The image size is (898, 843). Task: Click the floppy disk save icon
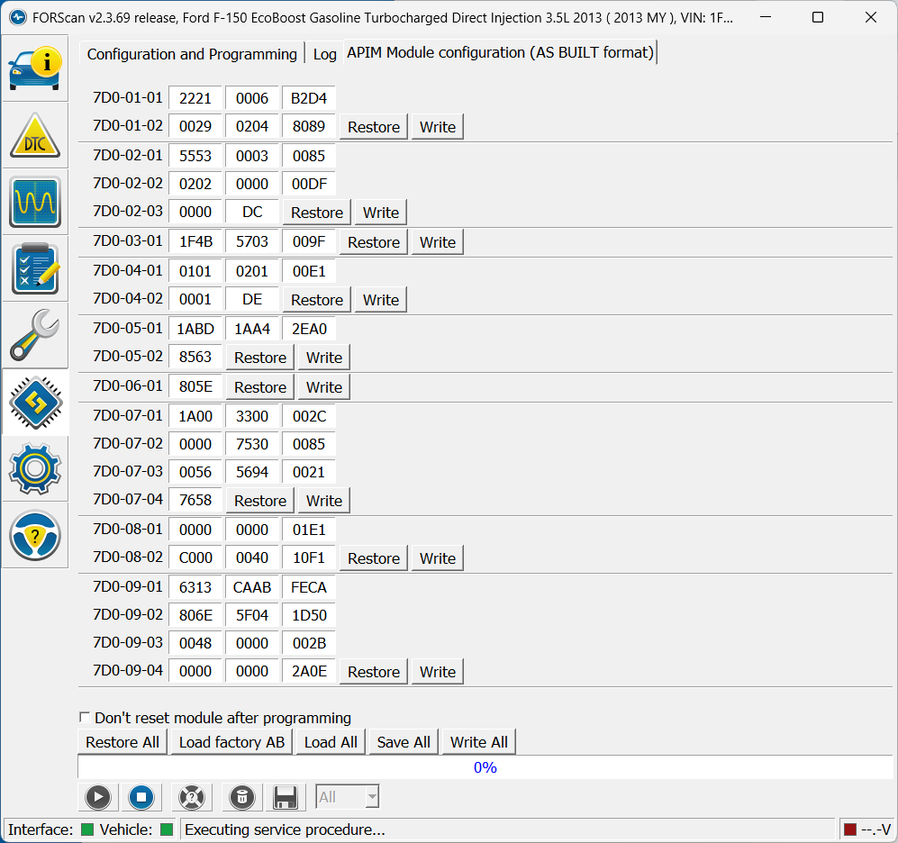coord(286,797)
